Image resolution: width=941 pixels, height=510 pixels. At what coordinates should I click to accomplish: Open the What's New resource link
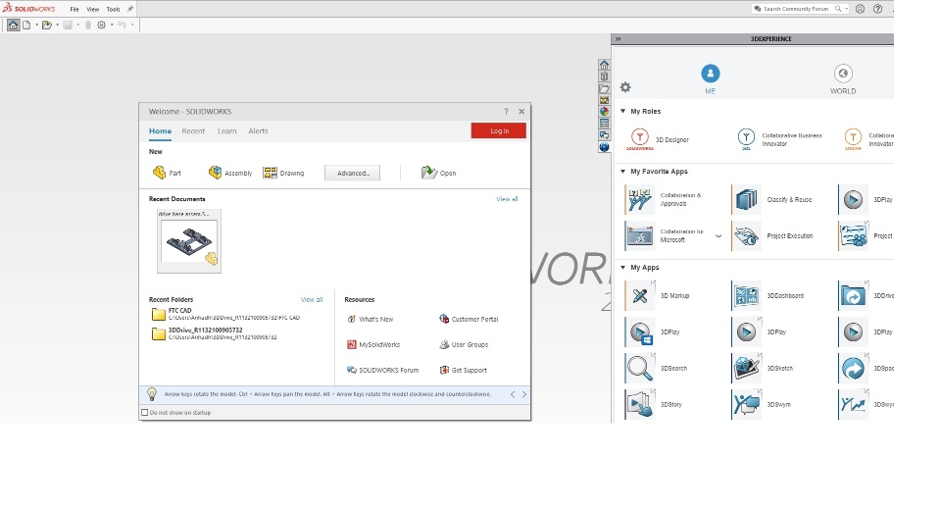click(370, 319)
